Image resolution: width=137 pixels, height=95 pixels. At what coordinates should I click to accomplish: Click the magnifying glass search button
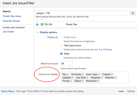pyautogui.click(x=133, y=13)
